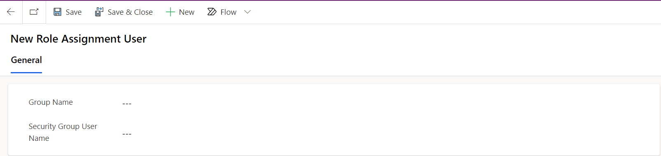The image size is (661, 156).
Task: Open the form in a new window
Action: [34, 12]
